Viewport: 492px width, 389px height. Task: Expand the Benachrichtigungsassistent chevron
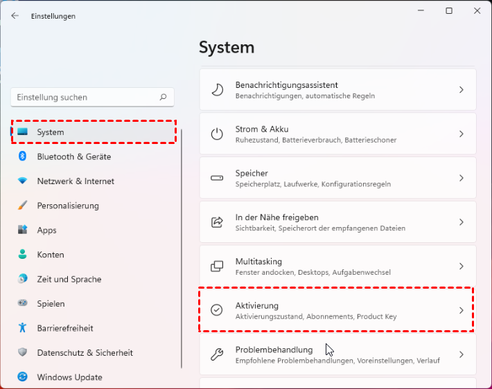click(x=462, y=90)
